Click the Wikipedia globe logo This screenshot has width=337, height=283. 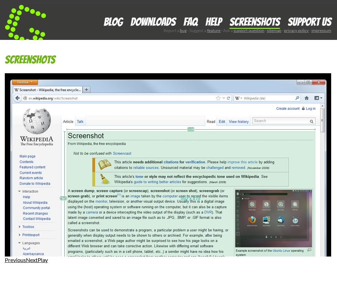(36, 122)
